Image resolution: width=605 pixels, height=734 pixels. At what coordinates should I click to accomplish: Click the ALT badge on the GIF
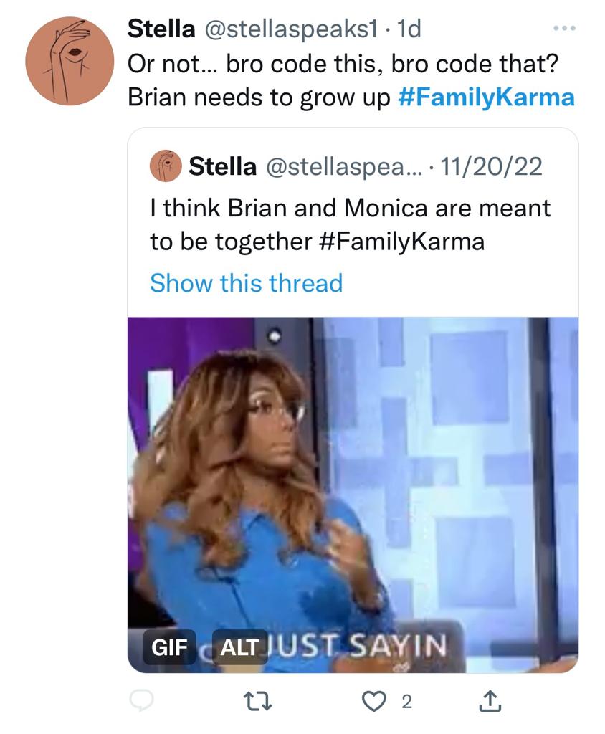coord(239,647)
